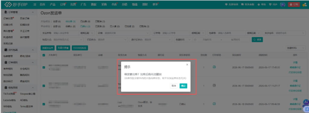Open the 首页 top menu

pyautogui.click(x=42, y=5)
